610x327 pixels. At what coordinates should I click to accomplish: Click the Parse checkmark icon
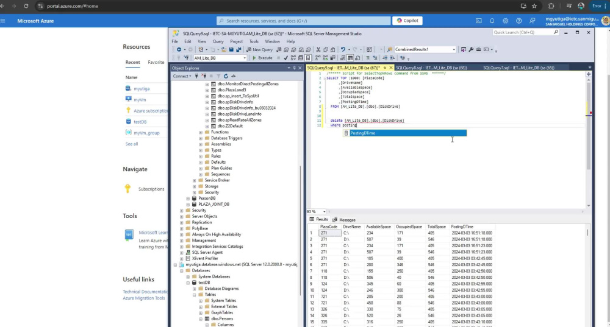click(x=285, y=58)
